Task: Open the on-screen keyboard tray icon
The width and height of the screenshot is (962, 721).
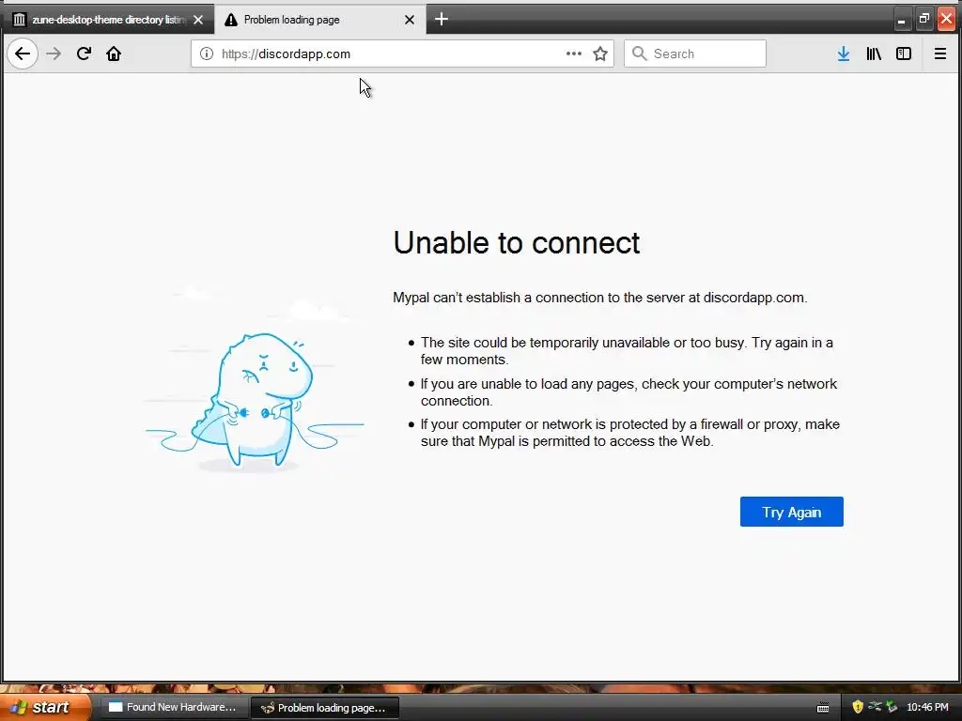Action: [x=823, y=708]
